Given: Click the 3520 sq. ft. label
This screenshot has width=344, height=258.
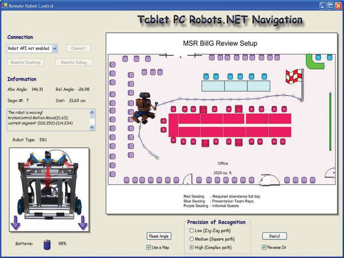Looking at the screenshot, I should tap(223, 173).
